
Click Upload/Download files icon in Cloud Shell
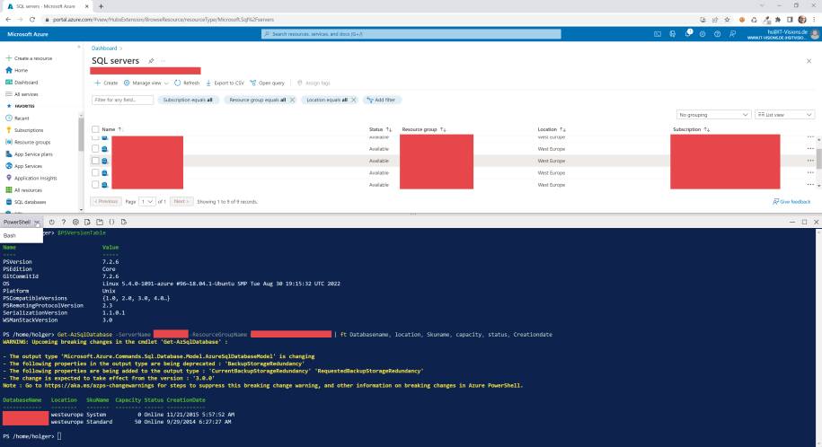click(x=87, y=223)
